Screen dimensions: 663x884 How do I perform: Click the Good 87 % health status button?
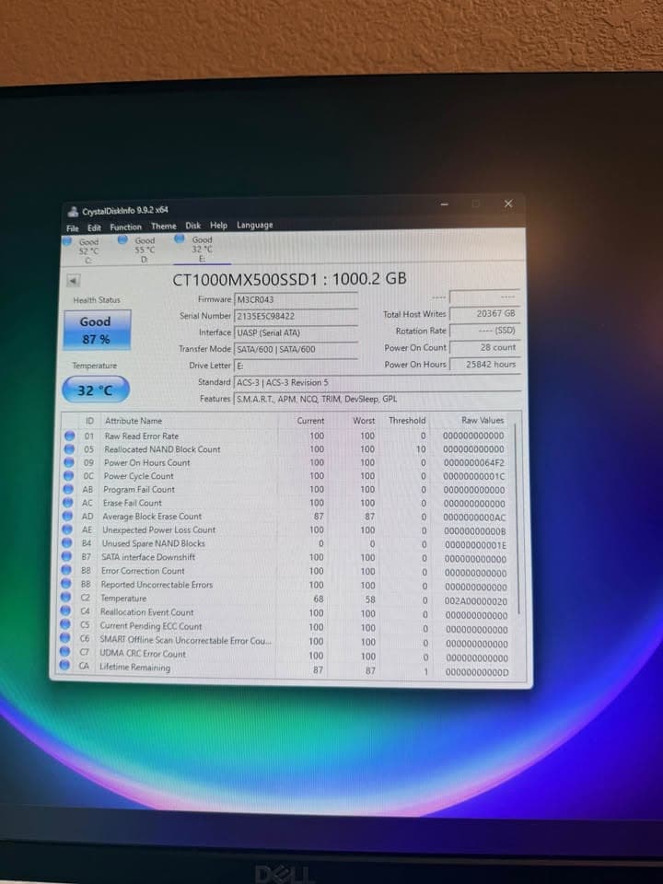pyautogui.click(x=97, y=330)
